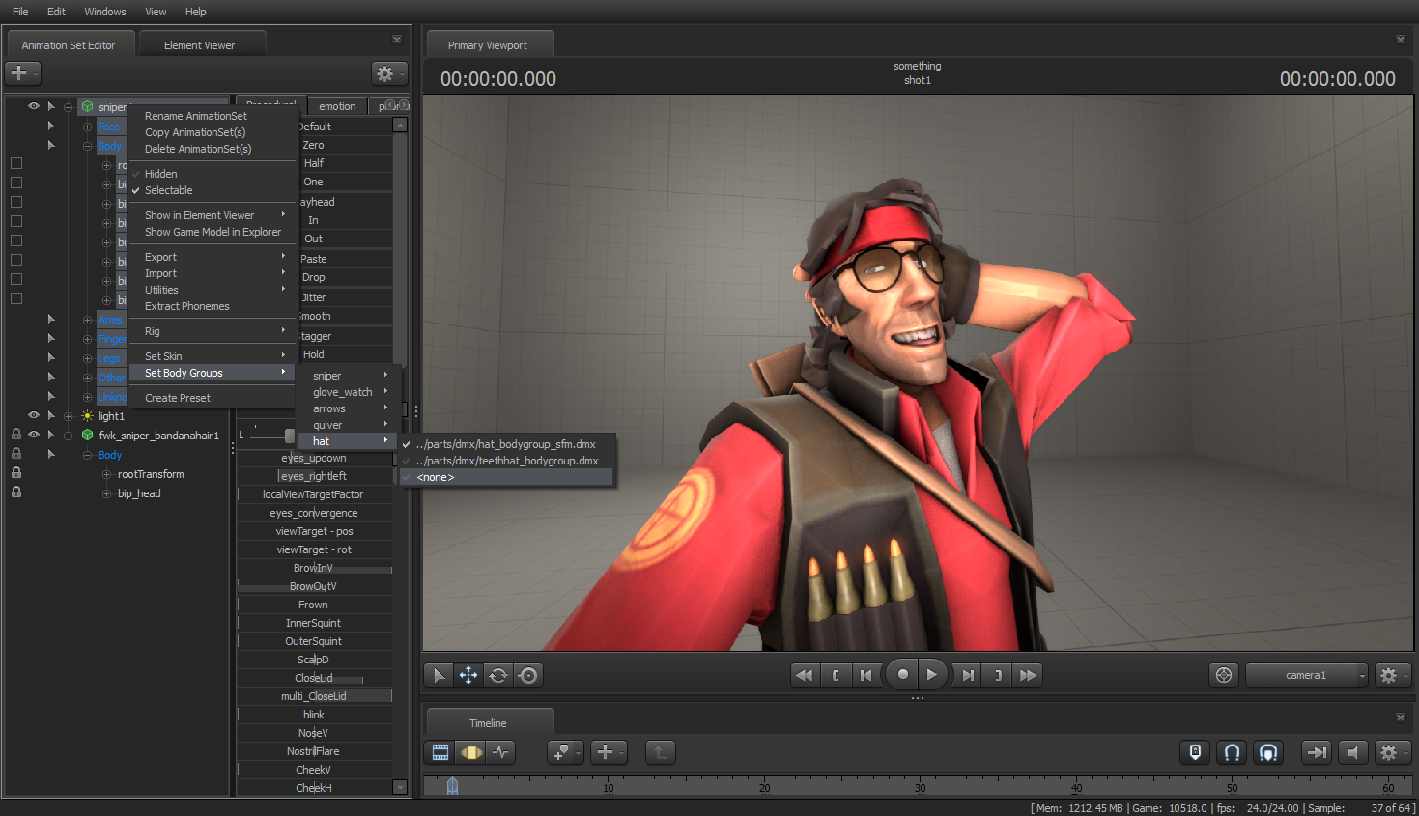Select hat_bodygroup_sfm.dmx body group option

pyautogui.click(x=507, y=444)
